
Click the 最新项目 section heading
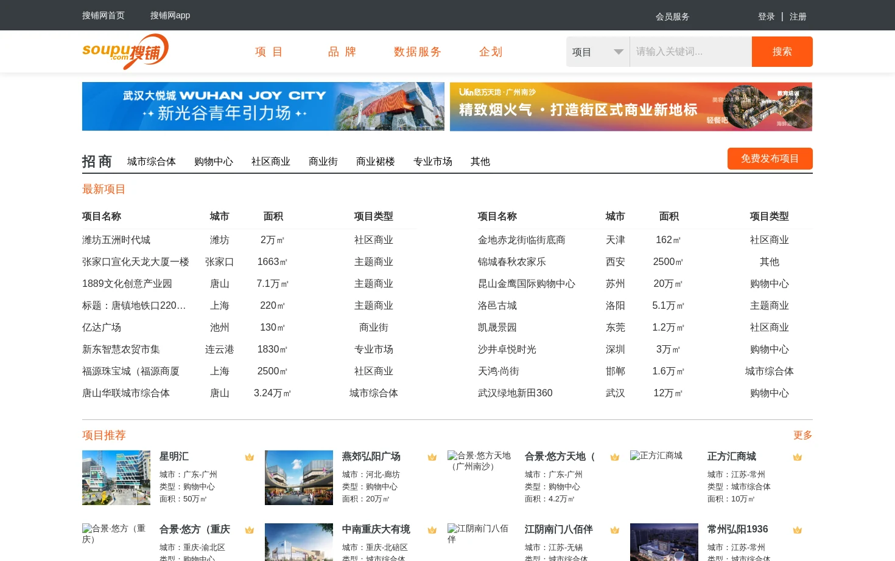(x=104, y=189)
